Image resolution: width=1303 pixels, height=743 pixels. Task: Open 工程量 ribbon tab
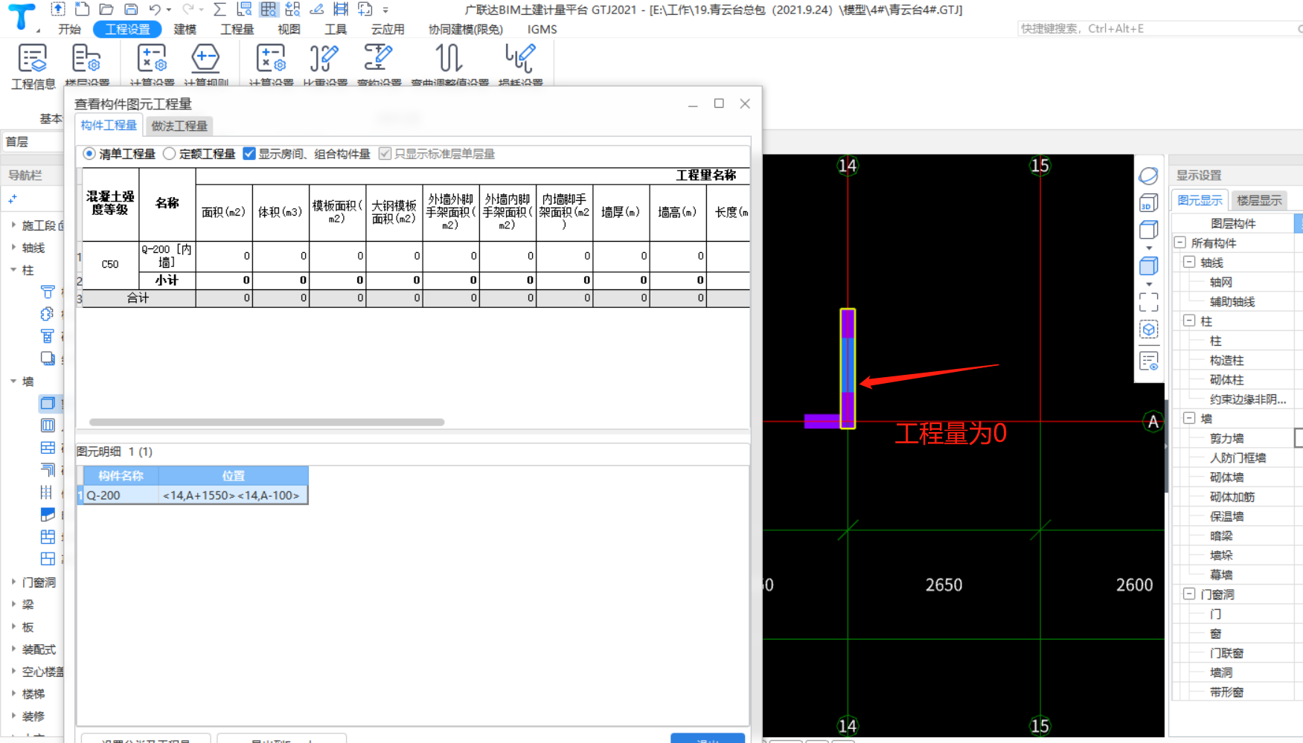coord(237,29)
